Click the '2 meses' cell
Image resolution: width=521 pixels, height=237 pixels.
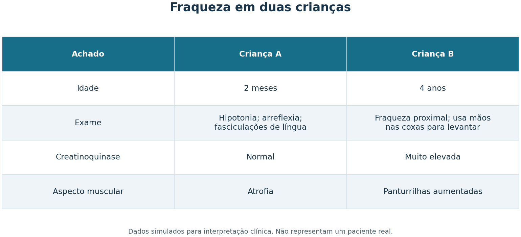click(x=260, y=88)
